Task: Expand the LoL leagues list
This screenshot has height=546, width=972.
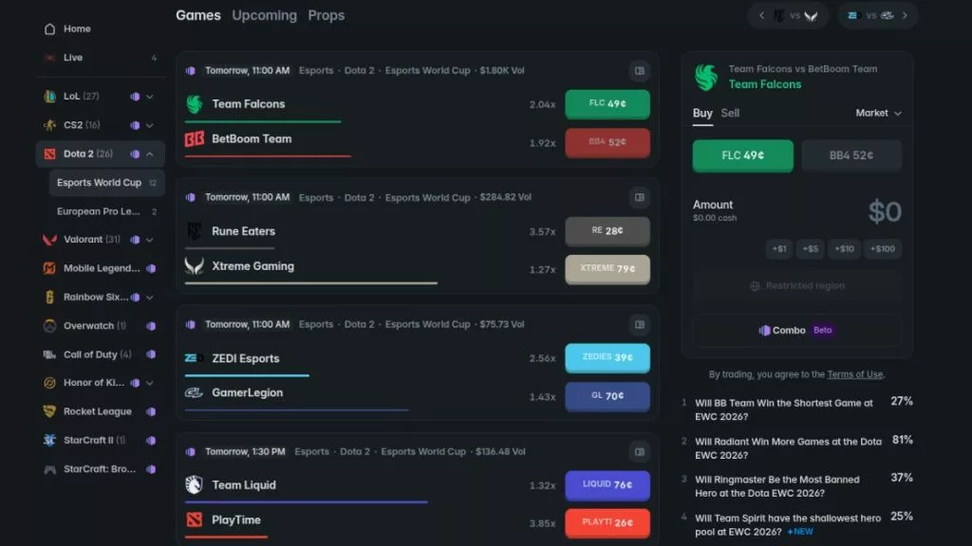Action: pos(150,97)
